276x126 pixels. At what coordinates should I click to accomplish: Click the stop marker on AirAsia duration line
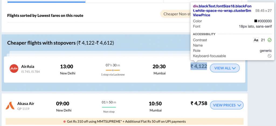pyautogui.click(x=113, y=70)
